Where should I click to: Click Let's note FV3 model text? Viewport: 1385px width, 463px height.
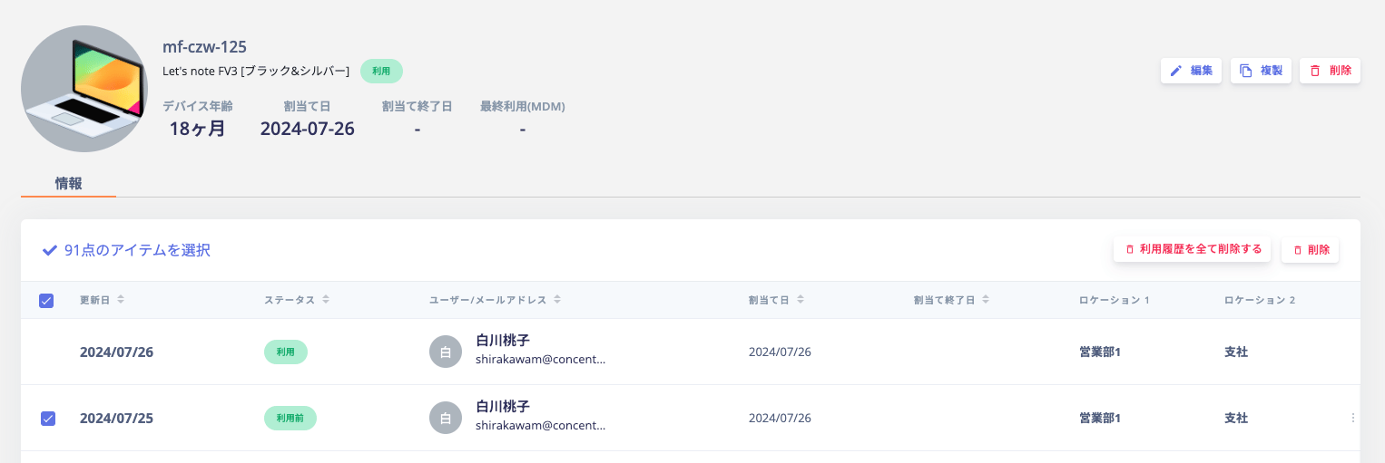tap(256, 71)
